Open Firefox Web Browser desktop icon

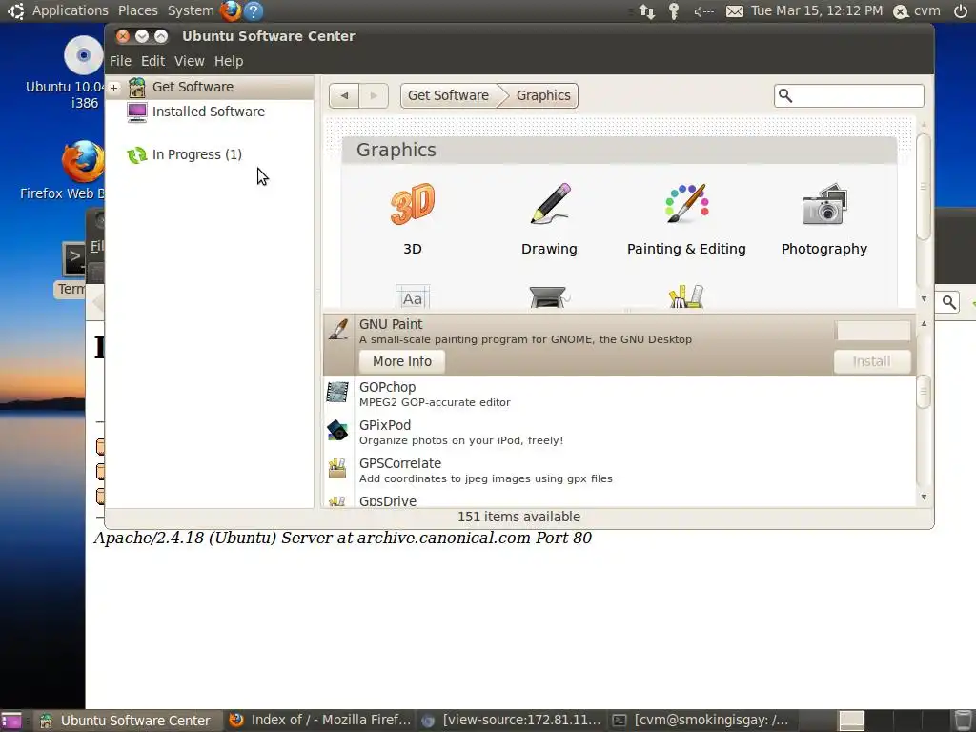83,161
